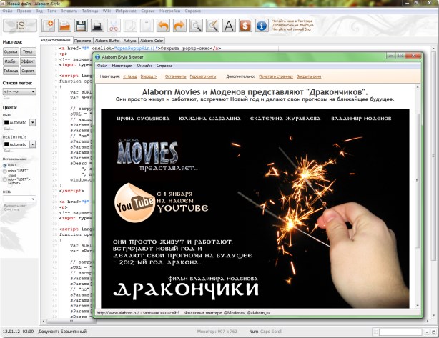This screenshot has height=338, width=439.
Task: Select the color="ЦВЕТ" radio option
Action: [5, 171]
